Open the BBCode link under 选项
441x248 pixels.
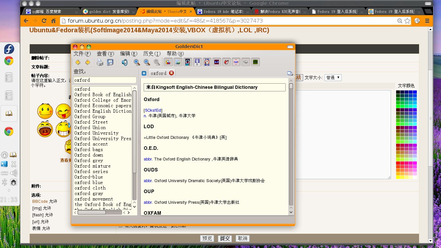pos(40,201)
